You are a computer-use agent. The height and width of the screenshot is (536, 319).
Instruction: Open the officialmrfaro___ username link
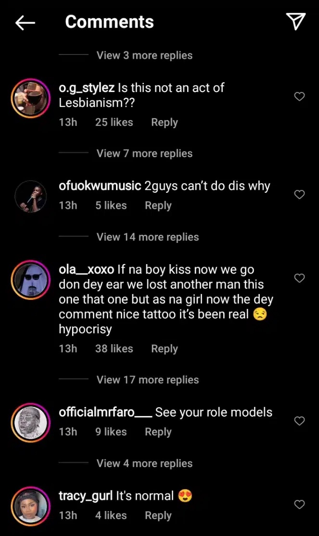(x=105, y=413)
